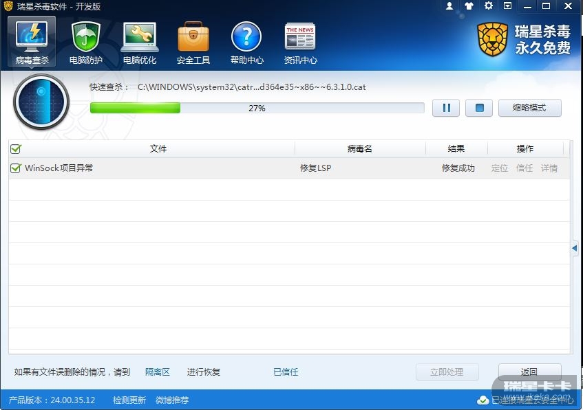This screenshot has height=410, width=583.
Task: Click the product version 24.00.35.12 text
Action: [x=52, y=400]
